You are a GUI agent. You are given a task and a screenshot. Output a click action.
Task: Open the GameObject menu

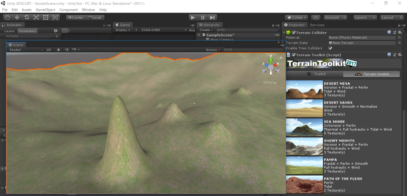click(45, 10)
